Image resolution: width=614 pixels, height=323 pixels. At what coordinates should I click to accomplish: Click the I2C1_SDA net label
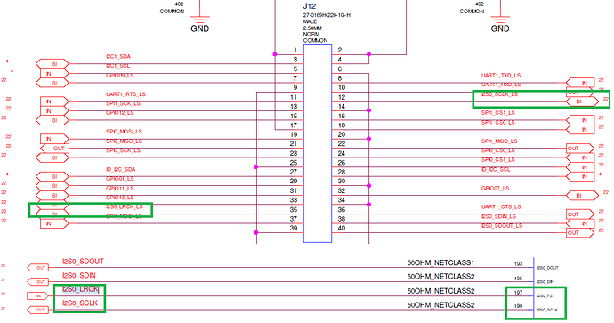[x=118, y=56]
